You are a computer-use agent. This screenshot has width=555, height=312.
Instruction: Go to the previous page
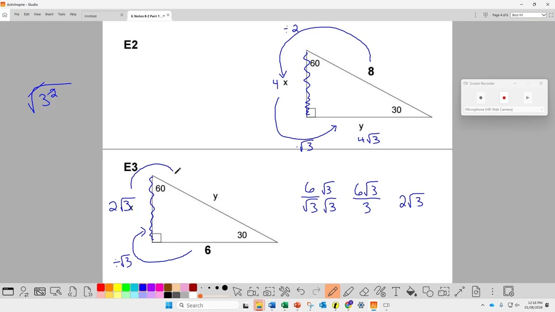[72, 292]
